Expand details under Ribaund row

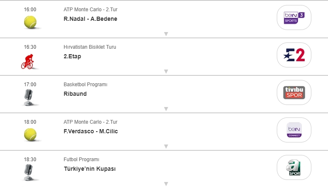click(x=166, y=109)
